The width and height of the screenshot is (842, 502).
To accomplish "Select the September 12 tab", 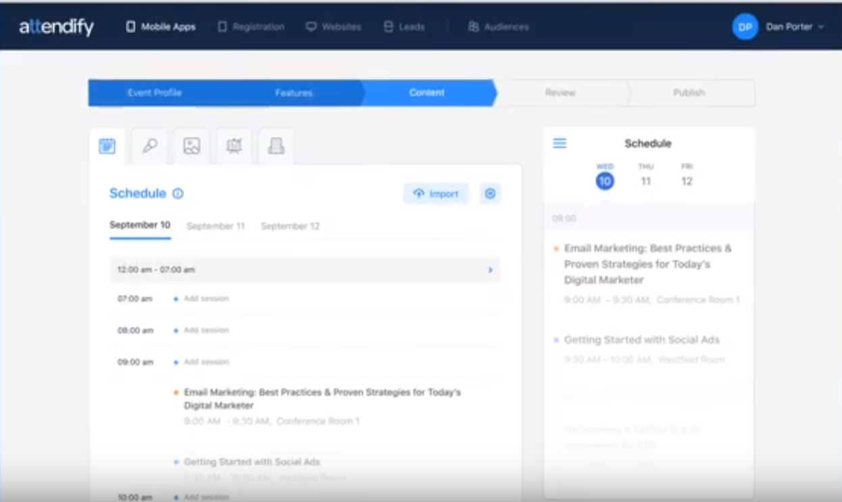I will 290,226.
